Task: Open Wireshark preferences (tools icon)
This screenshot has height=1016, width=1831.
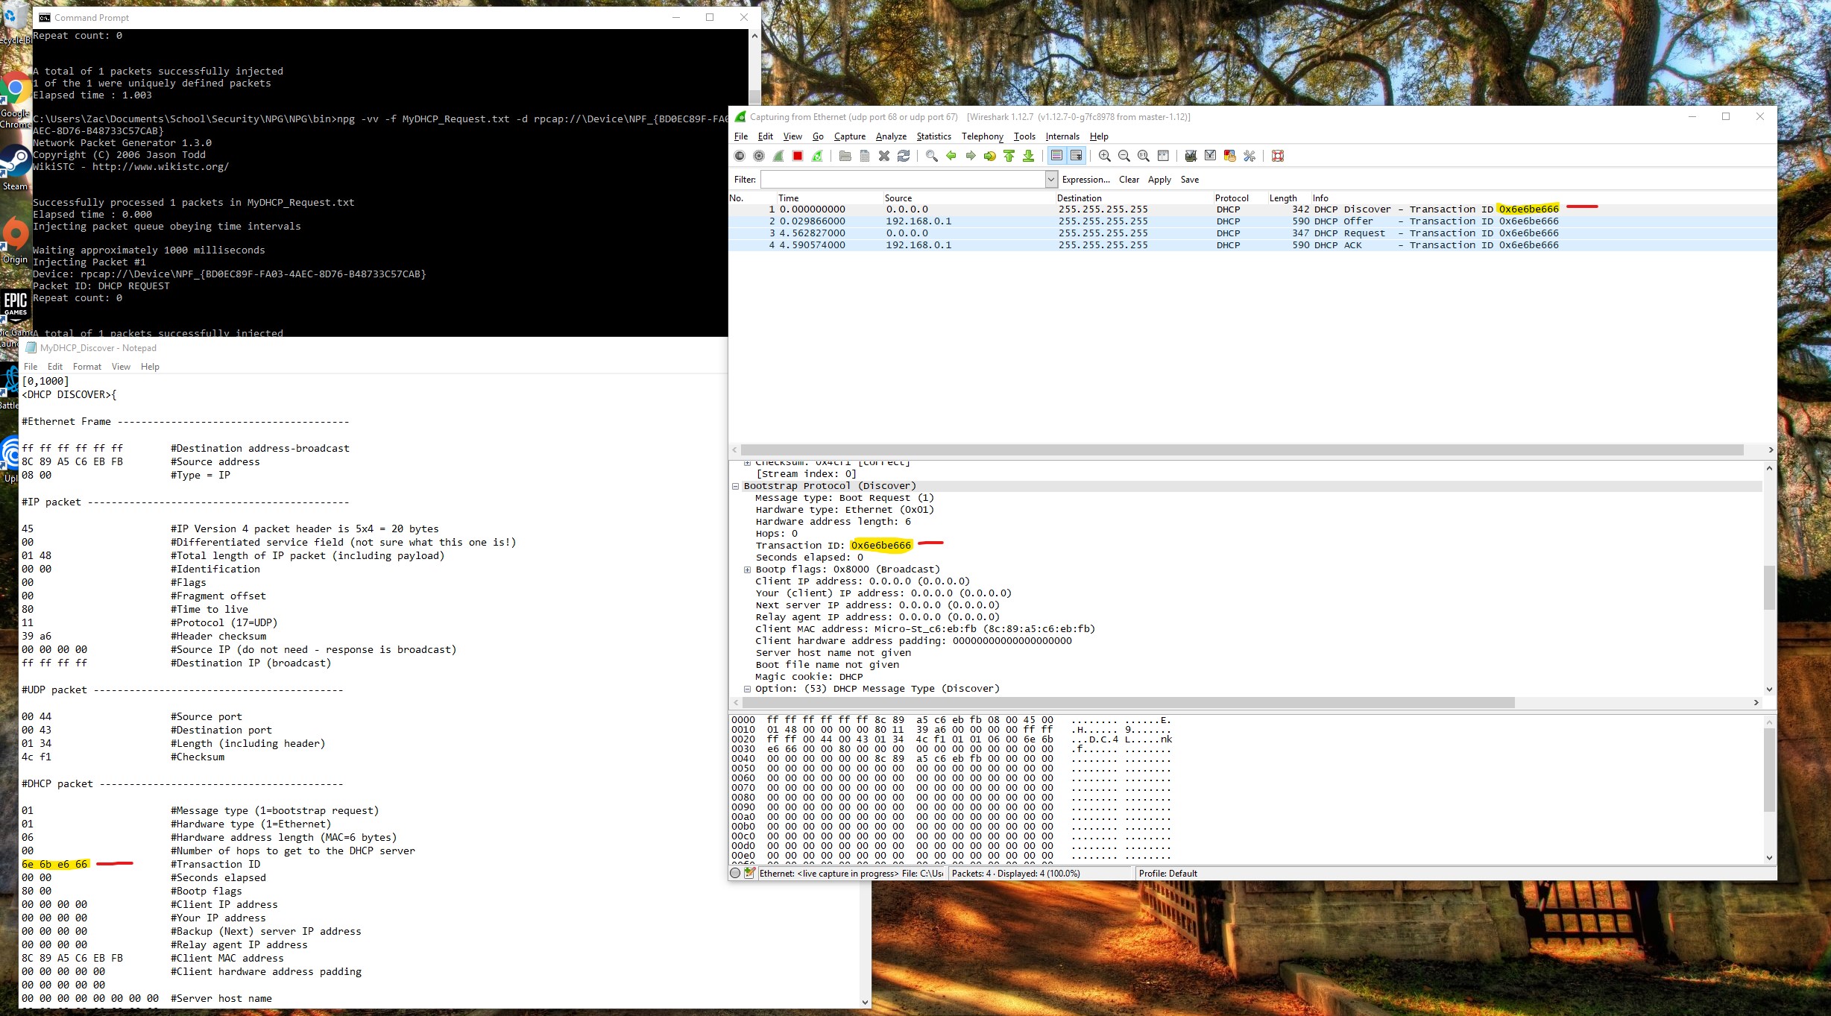Action: (x=1249, y=156)
